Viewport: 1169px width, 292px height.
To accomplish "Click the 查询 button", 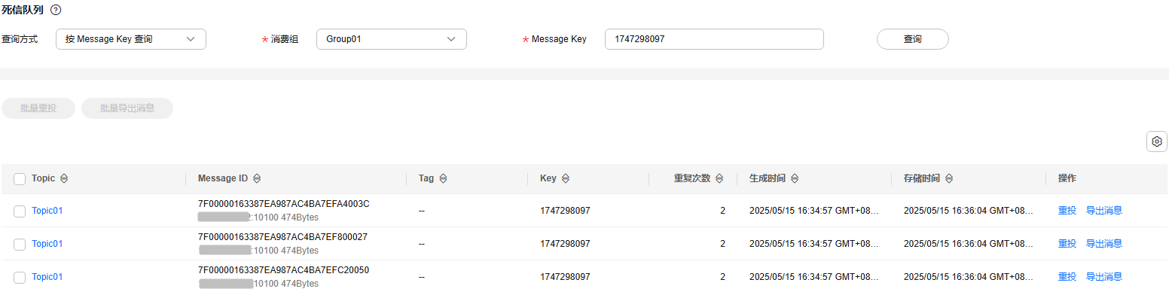I will [x=912, y=39].
